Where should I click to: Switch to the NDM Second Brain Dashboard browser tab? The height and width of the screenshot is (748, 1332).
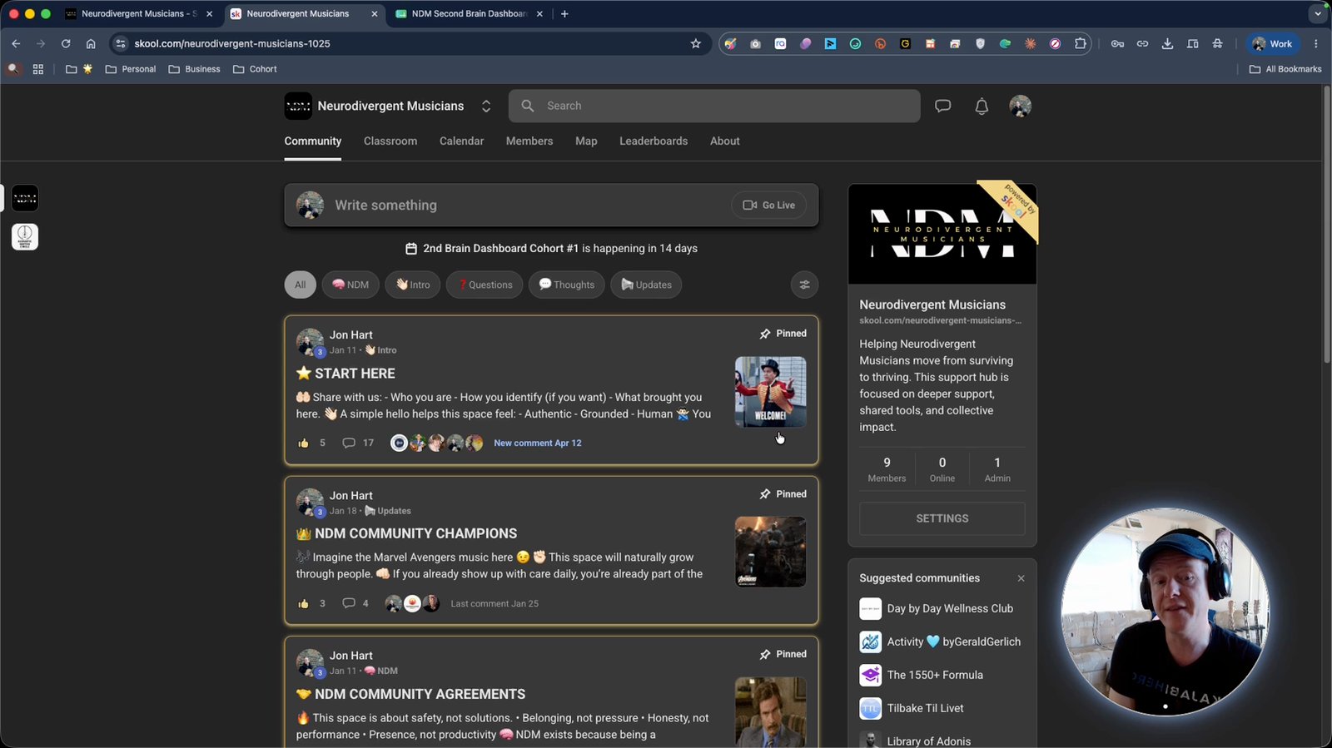469,14
